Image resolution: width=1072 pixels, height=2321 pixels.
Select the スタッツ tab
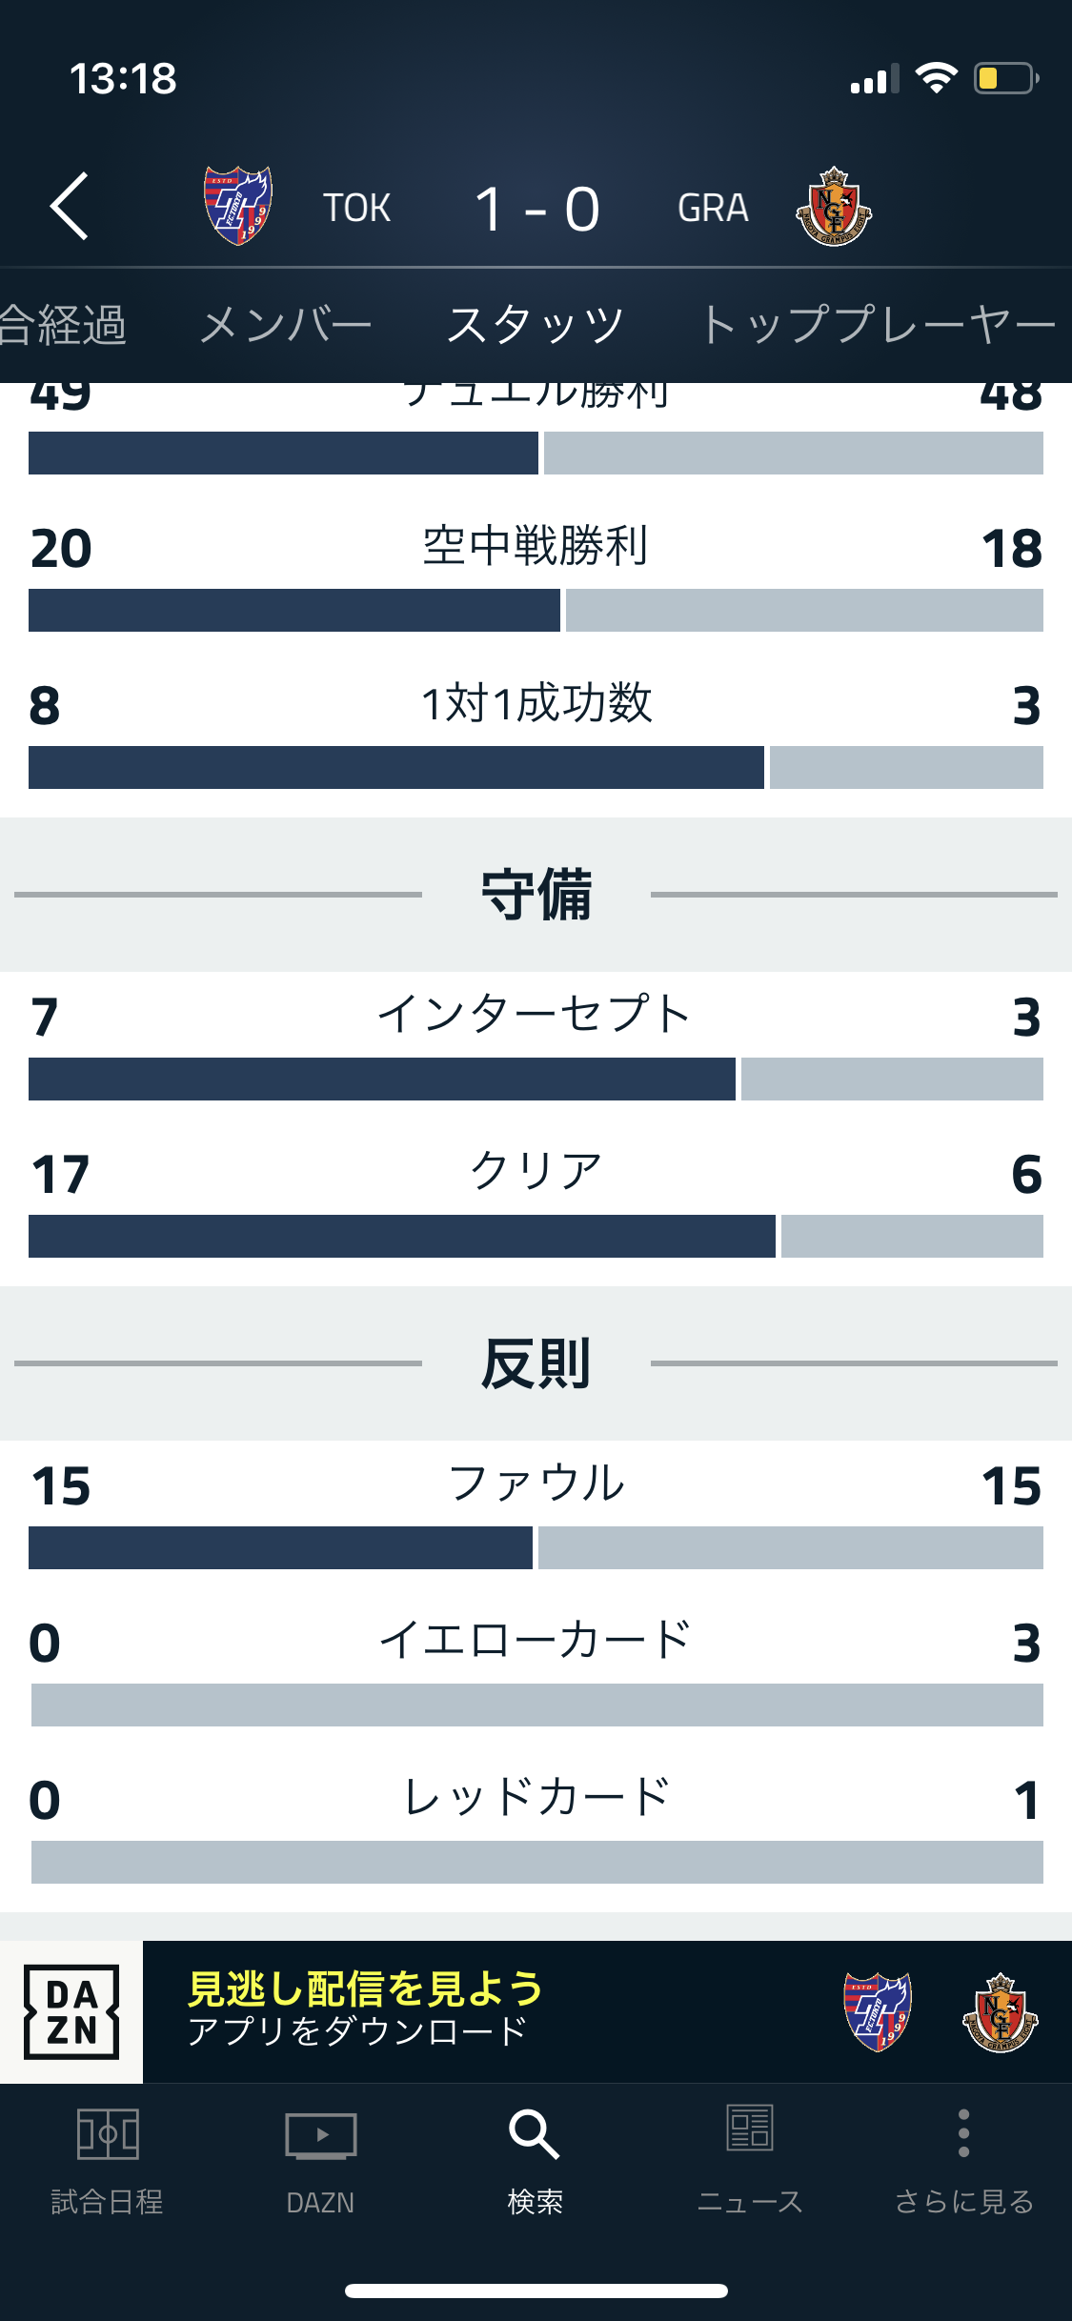tap(536, 326)
